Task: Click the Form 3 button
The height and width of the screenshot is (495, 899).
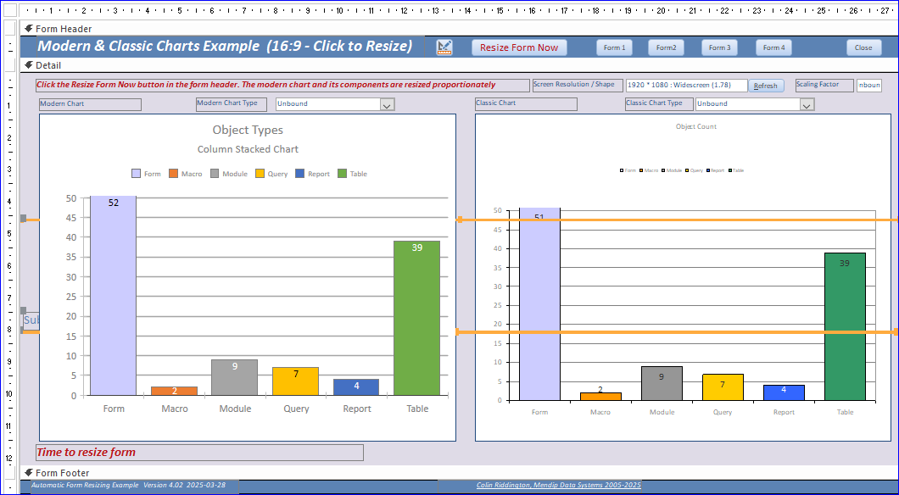Action: click(x=719, y=47)
